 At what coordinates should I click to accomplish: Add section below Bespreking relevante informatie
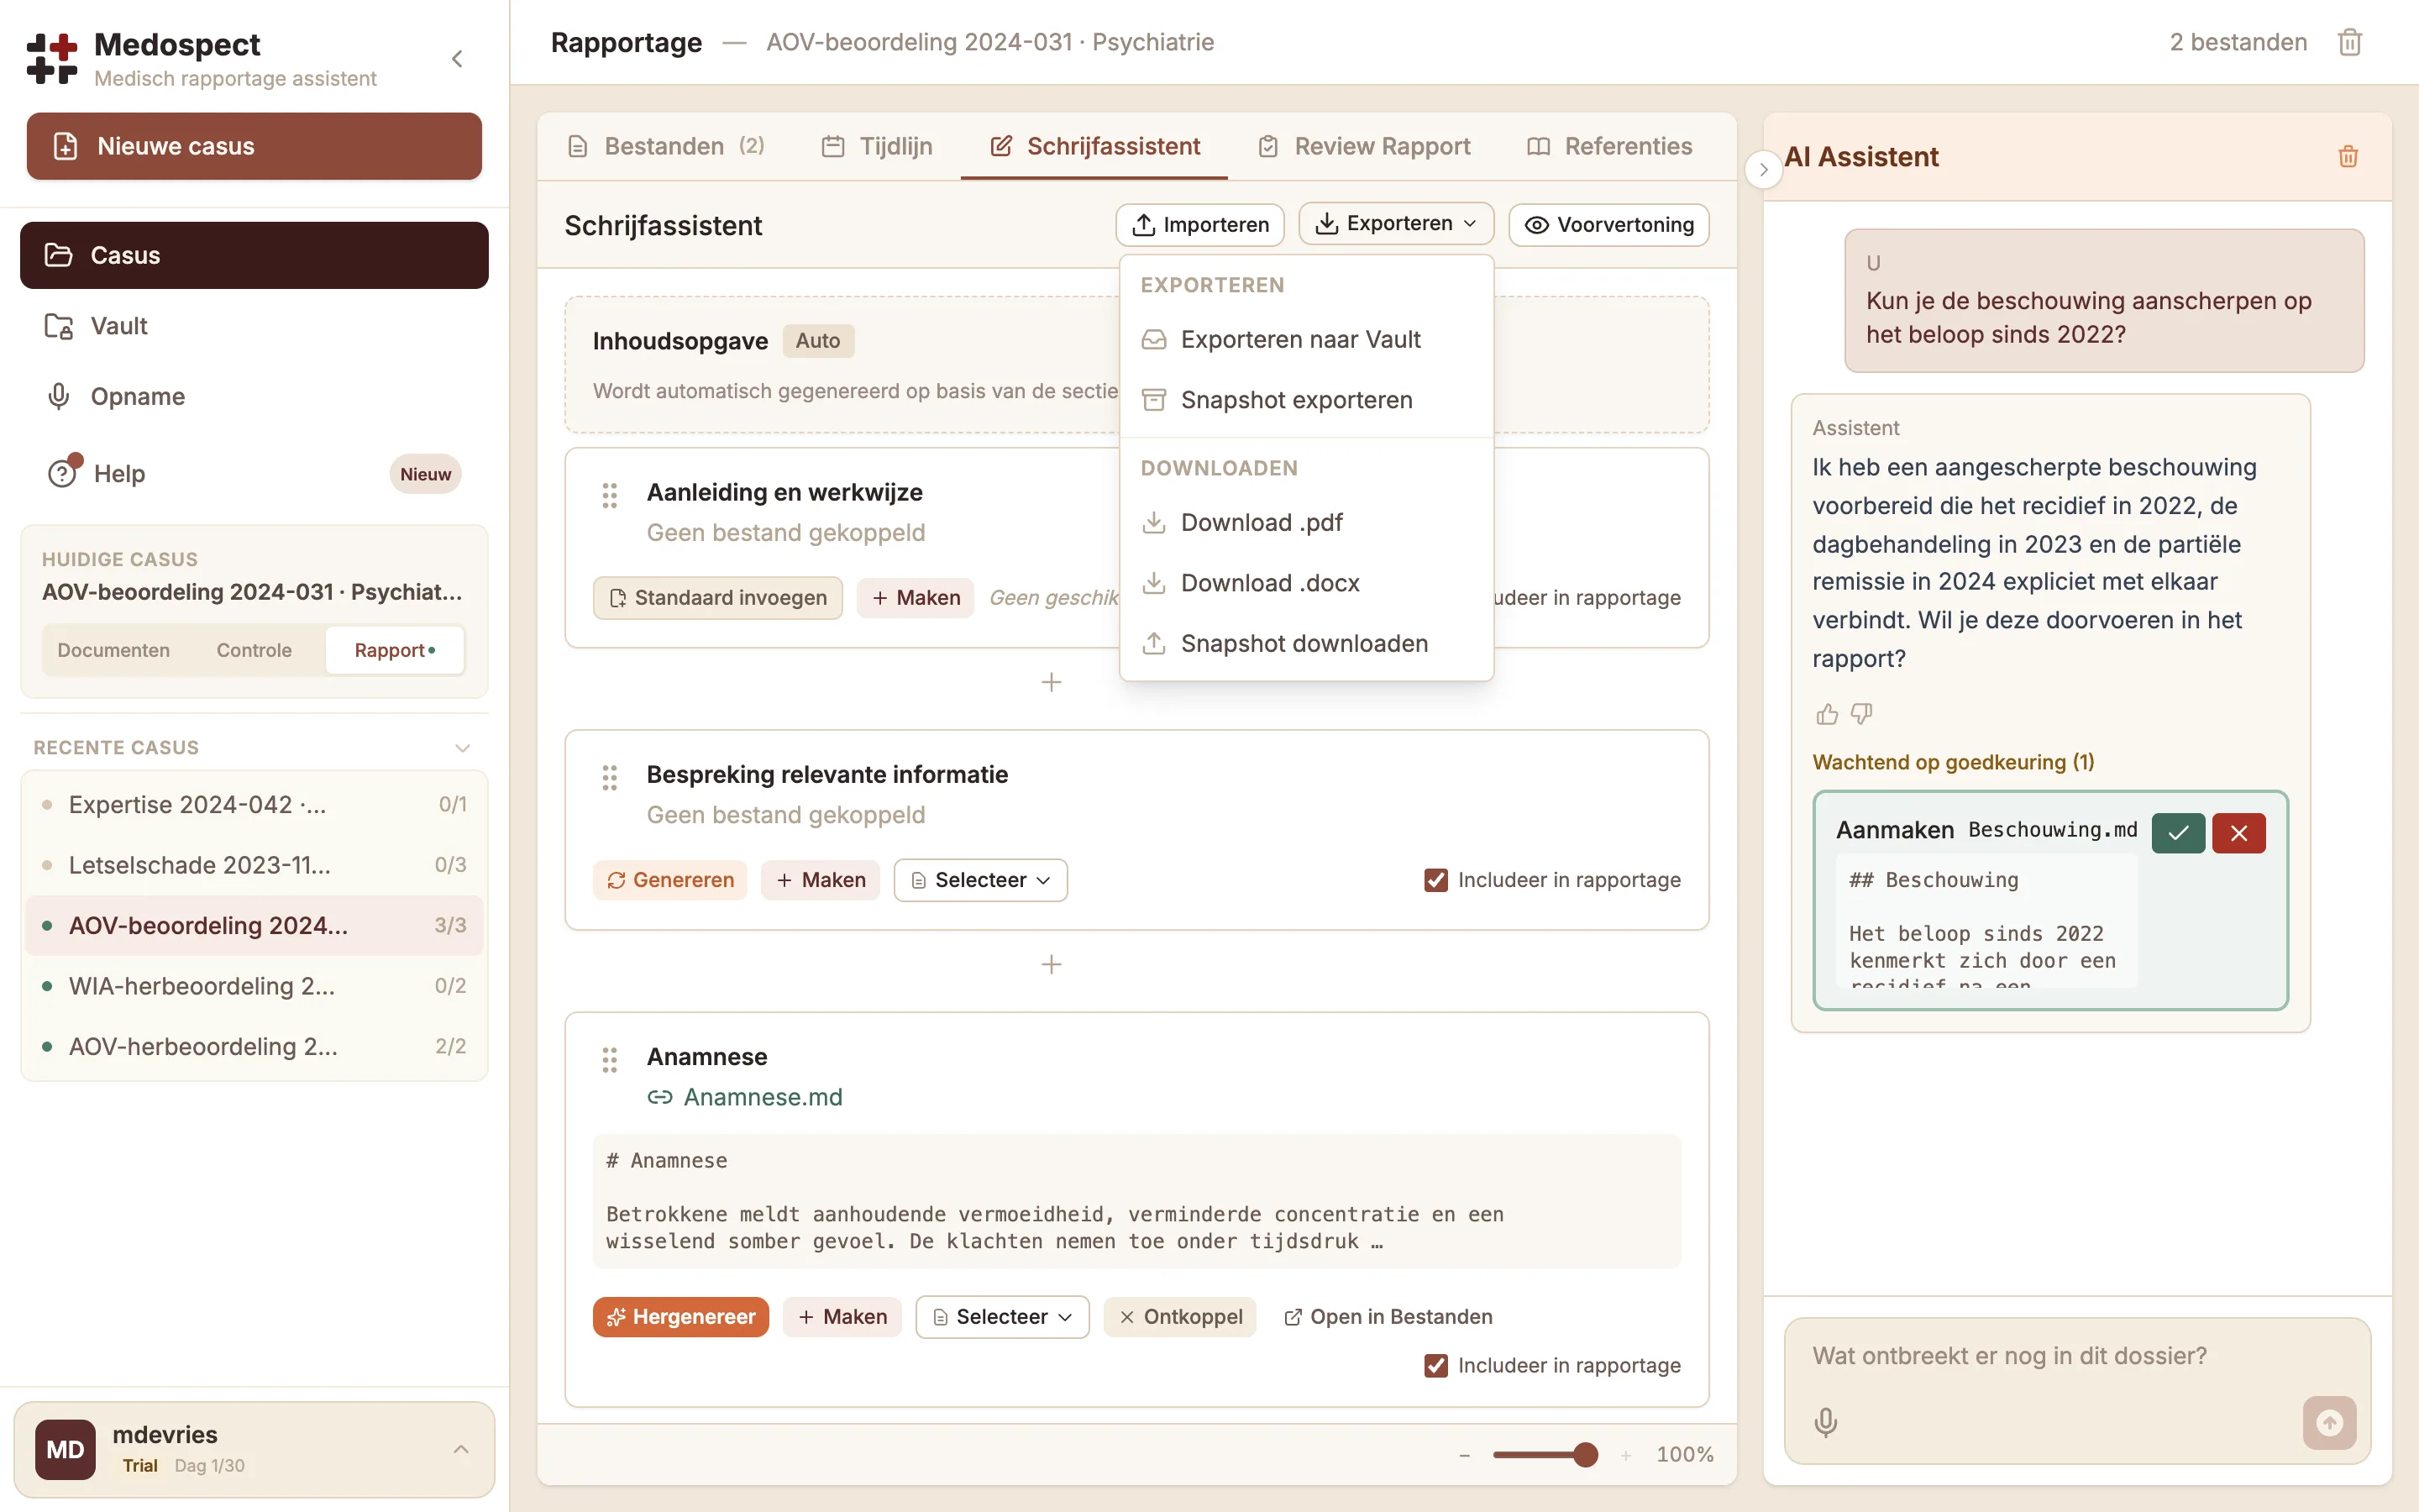(x=1051, y=964)
